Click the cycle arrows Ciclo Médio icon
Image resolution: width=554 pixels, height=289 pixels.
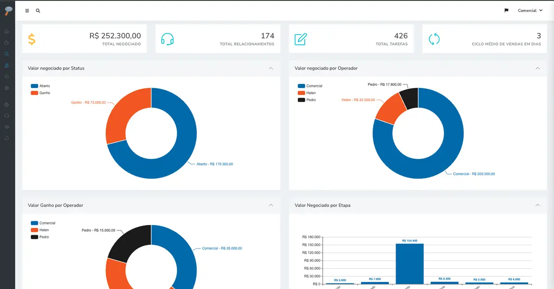(434, 39)
